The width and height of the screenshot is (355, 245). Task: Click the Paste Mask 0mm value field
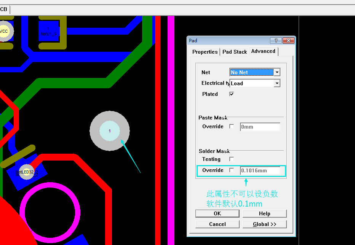pyautogui.click(x=260, y=127)
